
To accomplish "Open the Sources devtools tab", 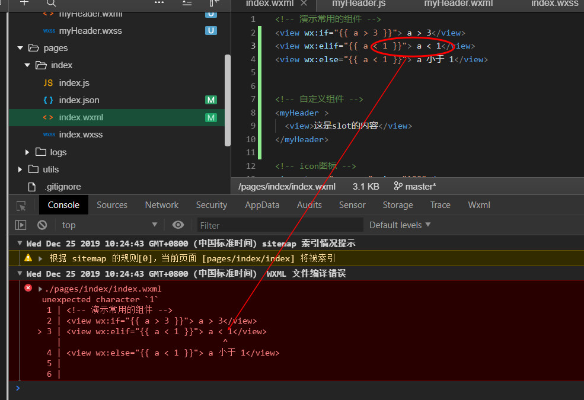I will pos(112,205).
